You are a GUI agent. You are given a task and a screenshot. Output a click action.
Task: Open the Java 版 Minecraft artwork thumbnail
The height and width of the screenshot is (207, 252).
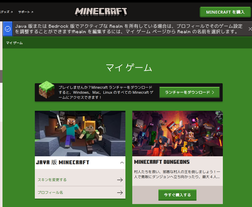tap(80, 133)
